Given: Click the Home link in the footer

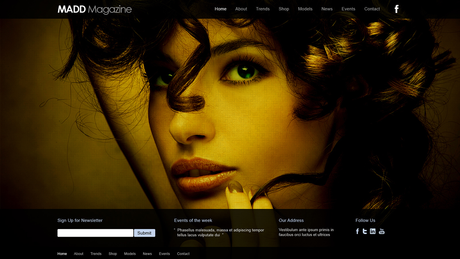Looking at the screenshot, I should (x=62, y=254).
